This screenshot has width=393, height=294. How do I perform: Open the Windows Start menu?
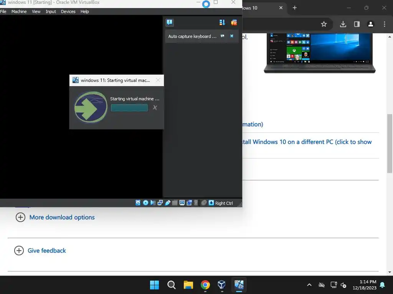pos(154,285)
